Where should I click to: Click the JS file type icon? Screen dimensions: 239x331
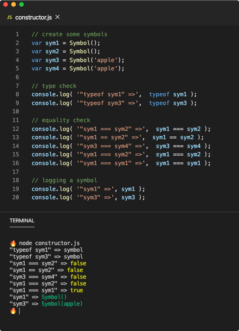[x=10, y=18]
